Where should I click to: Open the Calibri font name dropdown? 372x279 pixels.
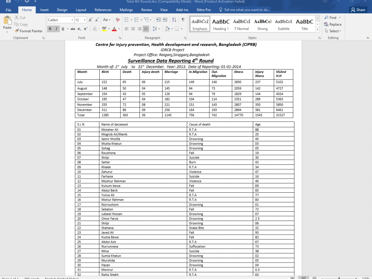[72, 20]
